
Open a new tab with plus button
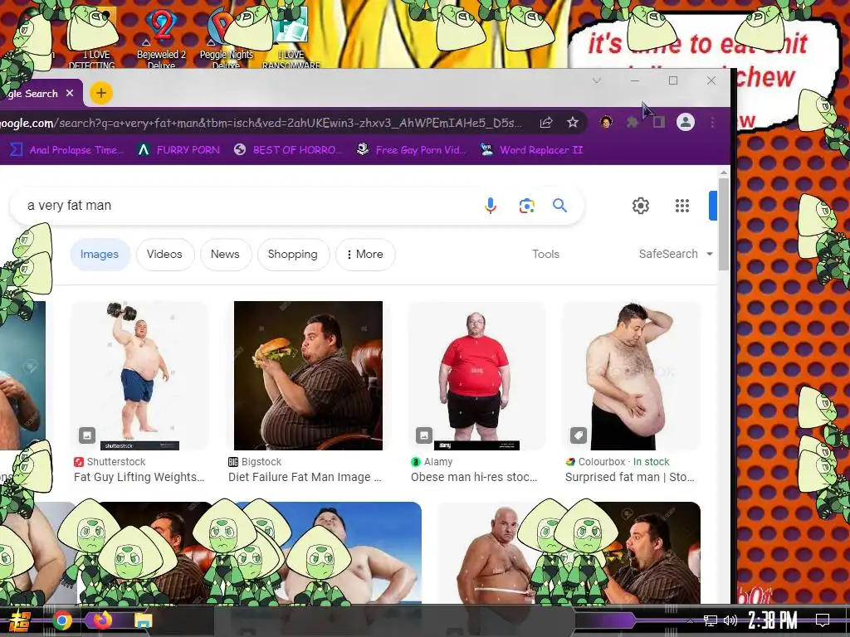(x=100, y=93)
